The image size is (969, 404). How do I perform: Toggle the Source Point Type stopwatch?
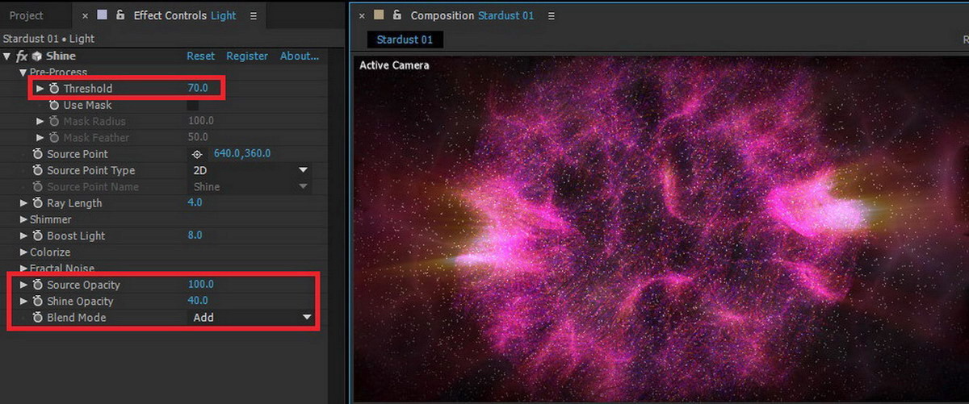pos(38,170)
